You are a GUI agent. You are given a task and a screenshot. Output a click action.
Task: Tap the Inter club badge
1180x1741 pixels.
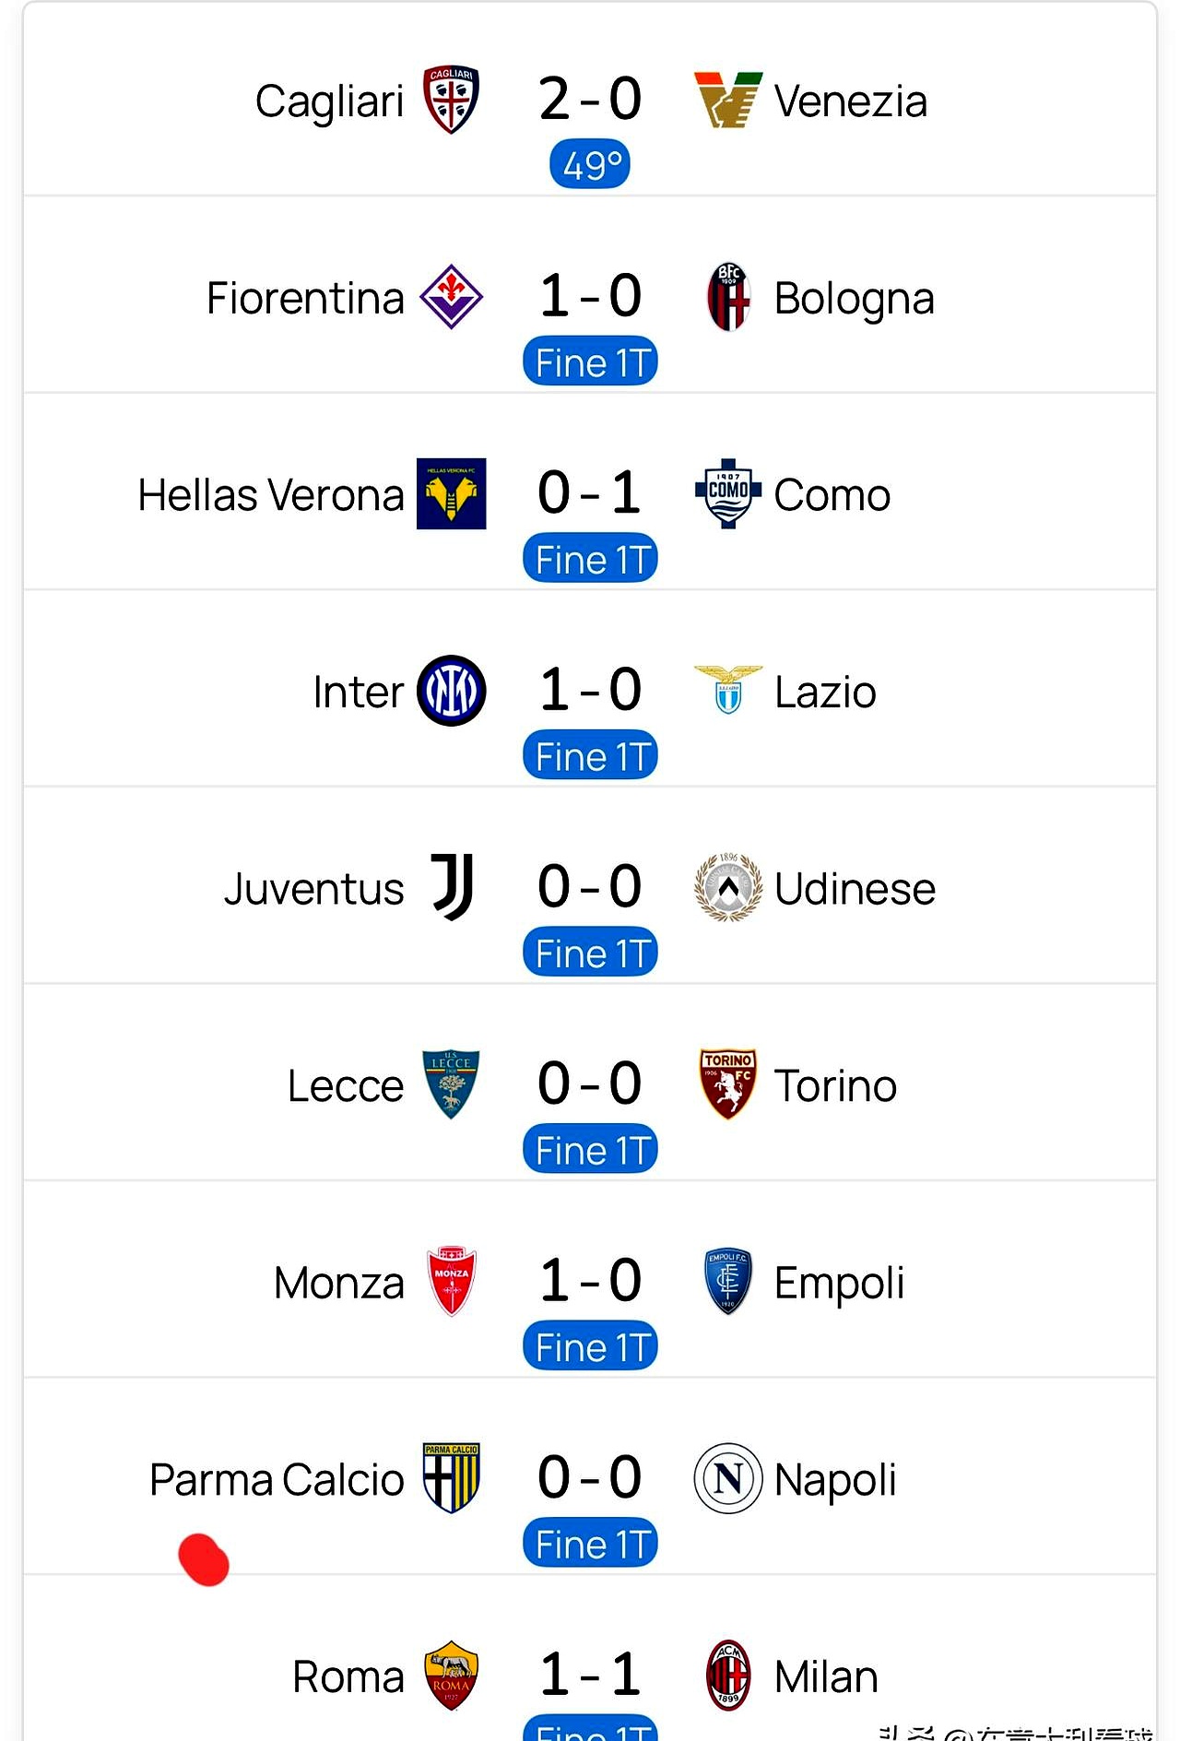coord(451,691)
